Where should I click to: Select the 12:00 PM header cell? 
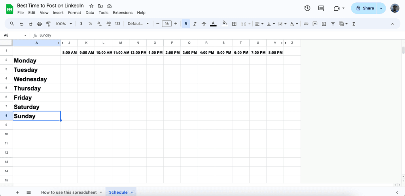(x=138, y=51)
